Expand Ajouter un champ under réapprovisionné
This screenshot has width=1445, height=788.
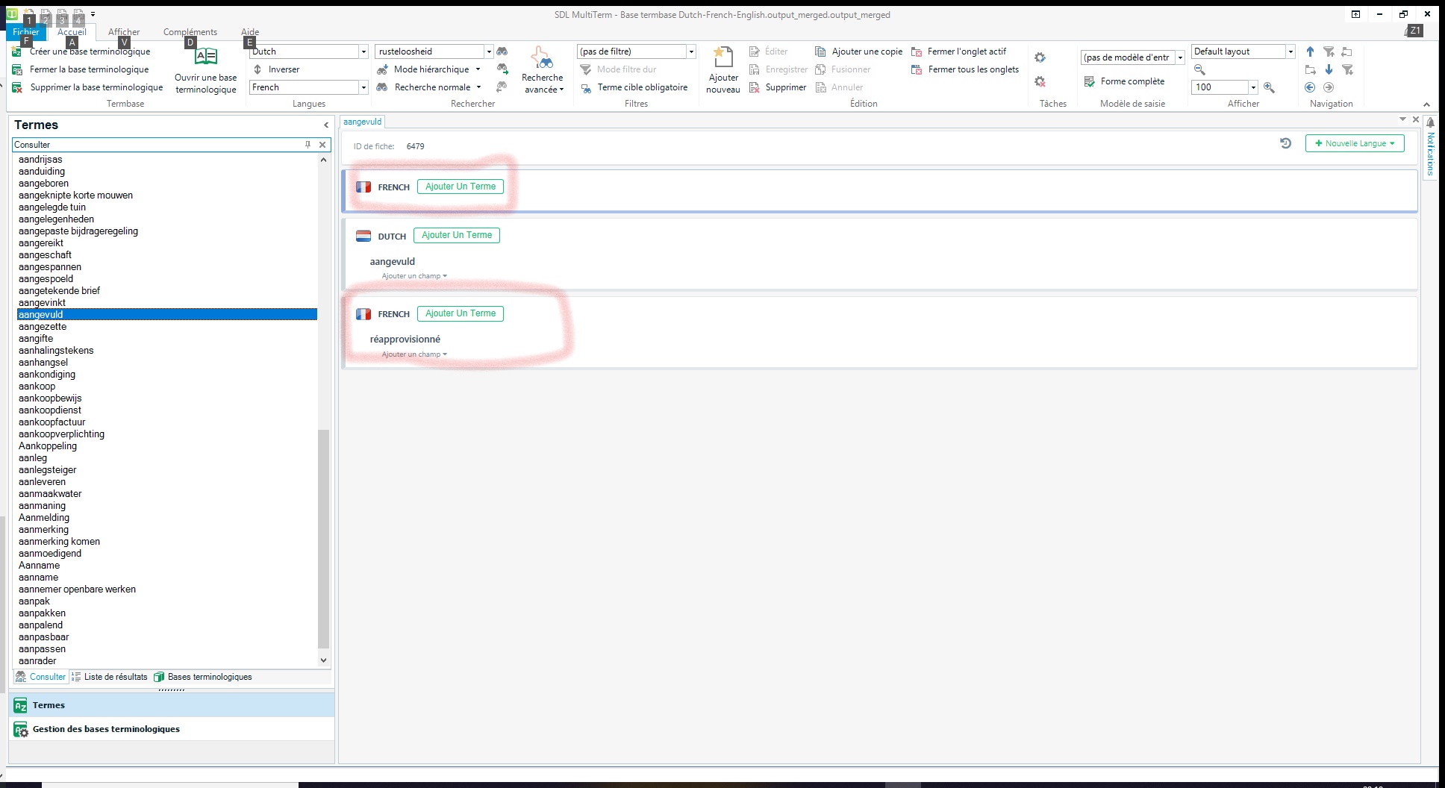pos(414,354)
